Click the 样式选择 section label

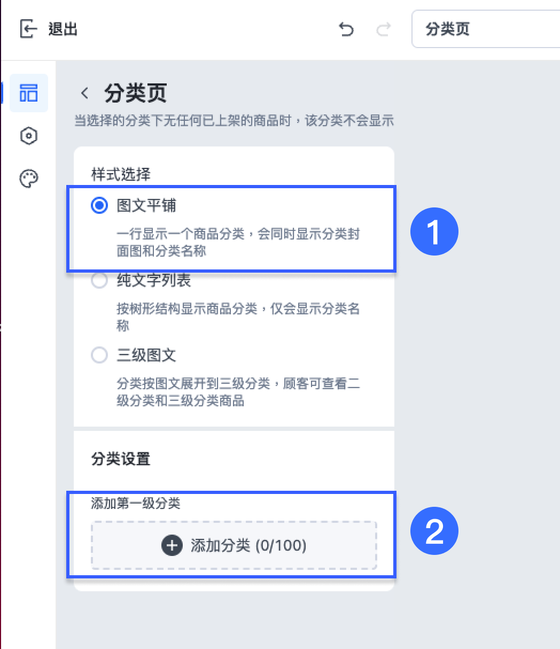pyautogui.click(x=121, y=174)
